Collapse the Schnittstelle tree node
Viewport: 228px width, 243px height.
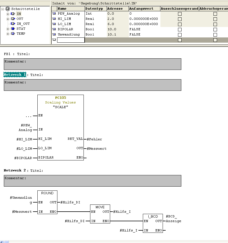pyautogui.click(x=3, y=9)
